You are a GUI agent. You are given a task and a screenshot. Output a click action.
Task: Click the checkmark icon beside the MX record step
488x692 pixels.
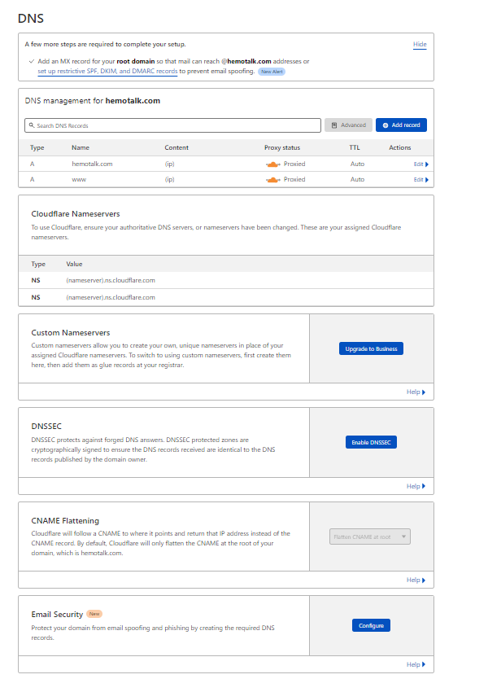(x=31, y=62)
